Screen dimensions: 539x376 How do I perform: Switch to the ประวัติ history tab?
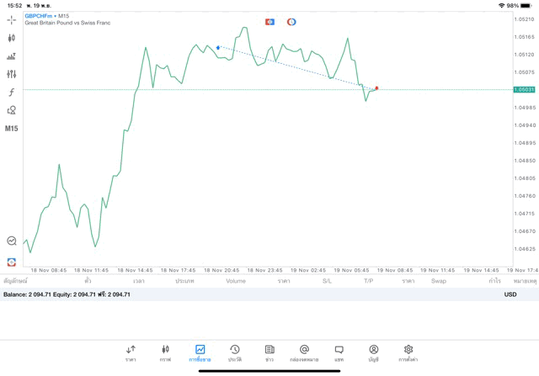coord(234,352)
